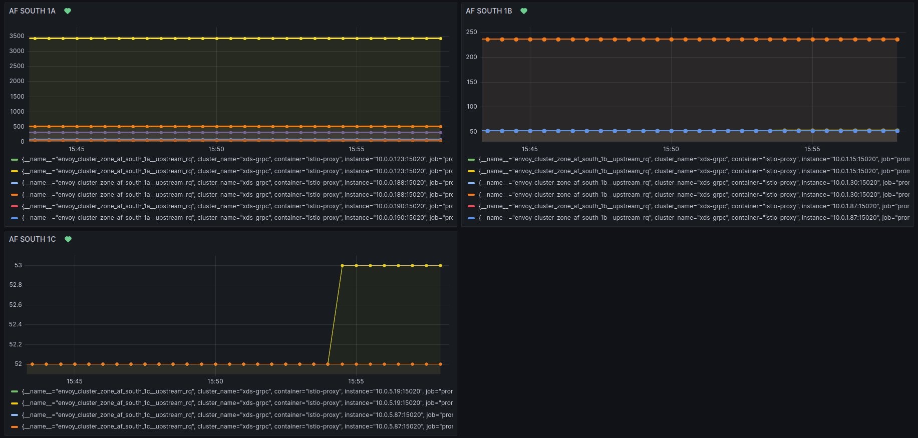The image size is (918, 438).
Task: Toggle yellow series label for instance 10.0.0.123:15020
Action: 237,171
